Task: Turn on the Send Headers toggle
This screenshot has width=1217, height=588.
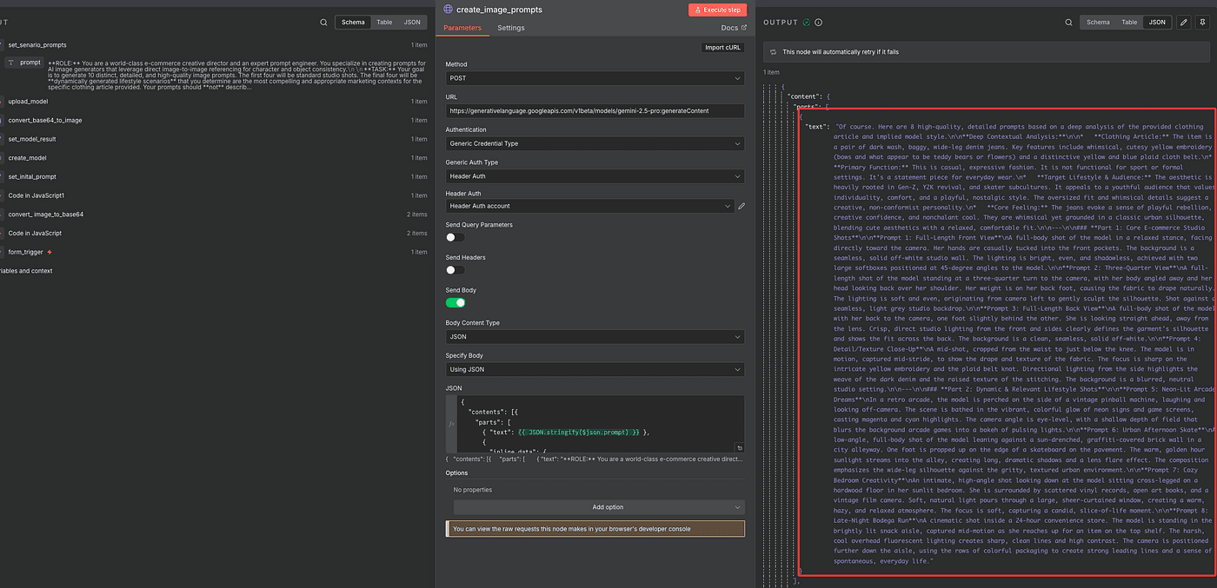Action: coord(455,270)
